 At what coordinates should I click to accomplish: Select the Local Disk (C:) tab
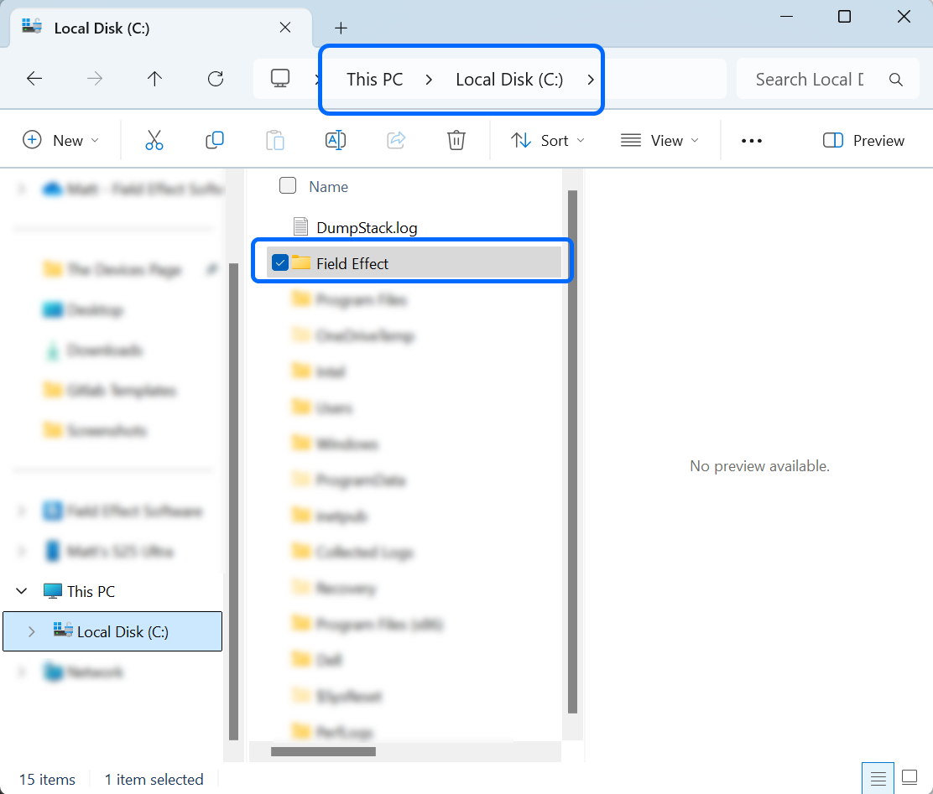click(160, 28)
